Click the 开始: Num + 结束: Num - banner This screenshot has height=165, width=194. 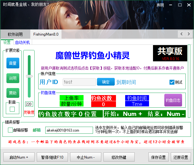click(145, 114)
